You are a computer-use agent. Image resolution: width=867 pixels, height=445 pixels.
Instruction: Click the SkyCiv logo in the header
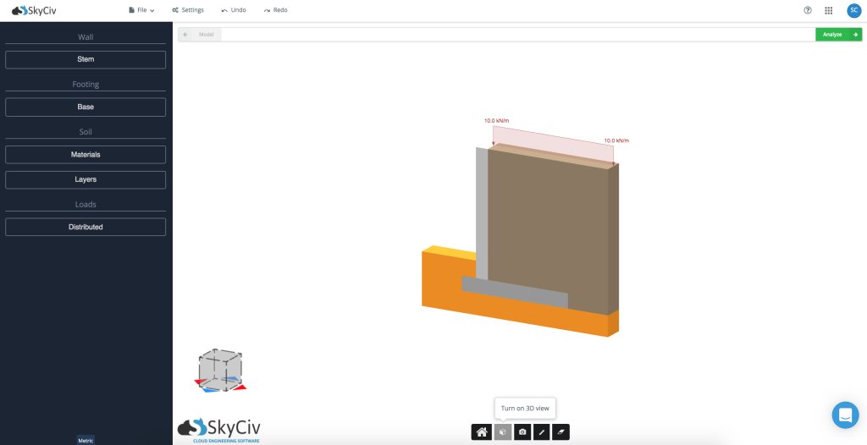point(34,10)
